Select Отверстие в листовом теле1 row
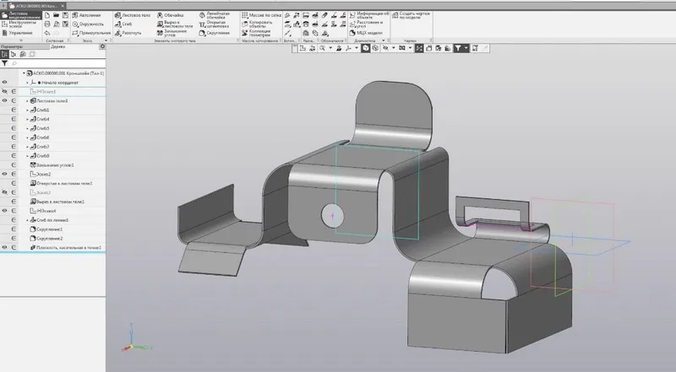Viewport: 676px width, 372px height. pos(61,183)
